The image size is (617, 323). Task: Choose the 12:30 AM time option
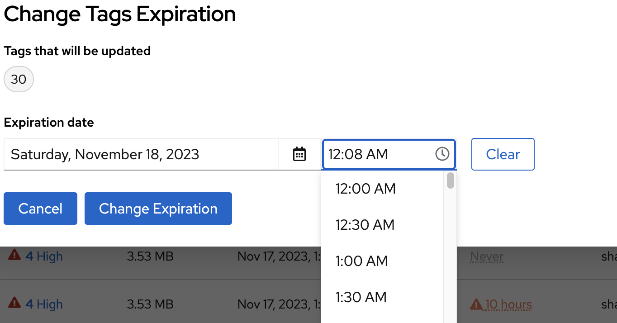(365, 225)
